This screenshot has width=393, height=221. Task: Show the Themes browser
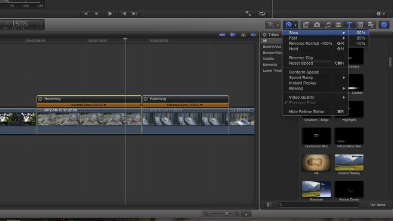(x=371, y=25)
